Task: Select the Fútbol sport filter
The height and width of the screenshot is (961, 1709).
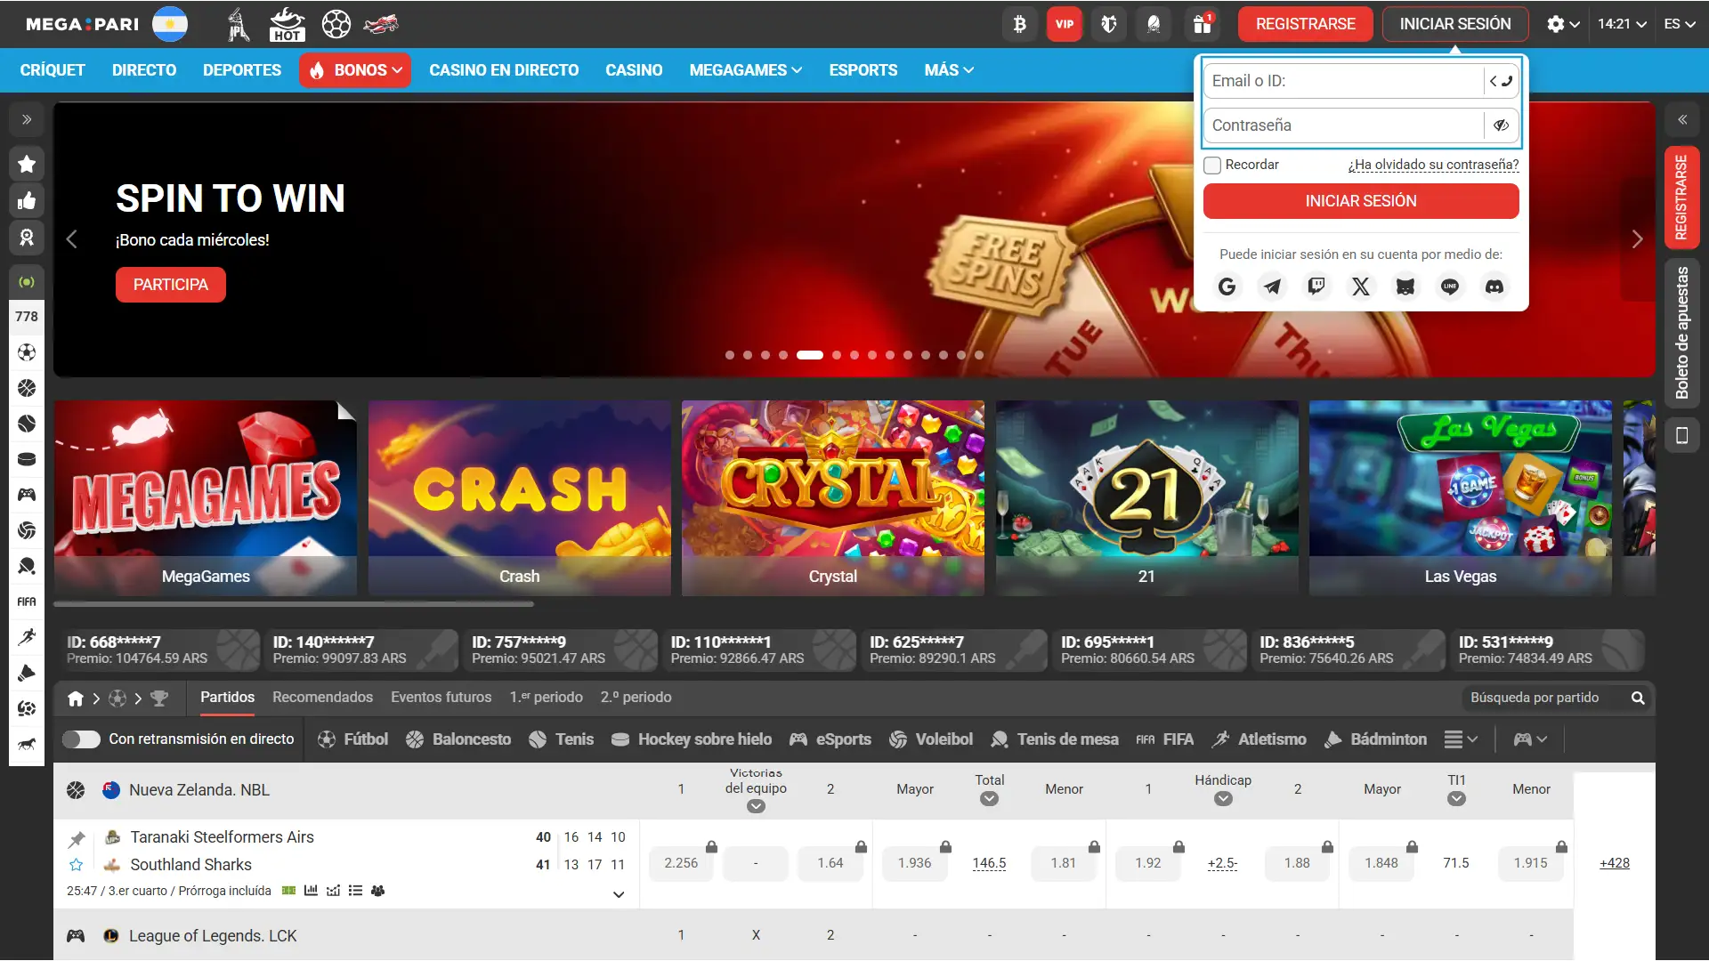Action: tap(353, 739)
